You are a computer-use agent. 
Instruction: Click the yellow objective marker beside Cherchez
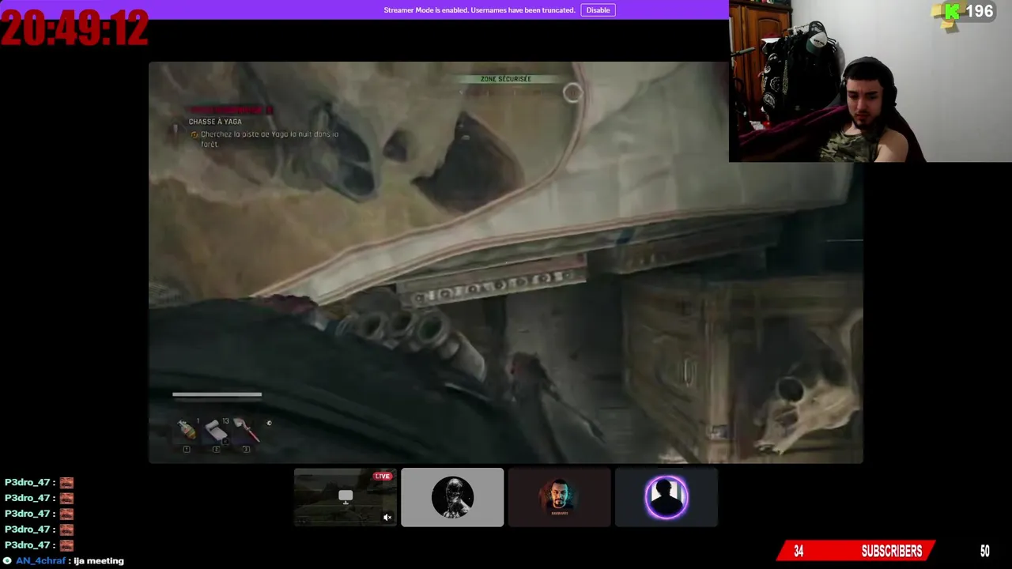pyautogui.click(x=194, y=135)
